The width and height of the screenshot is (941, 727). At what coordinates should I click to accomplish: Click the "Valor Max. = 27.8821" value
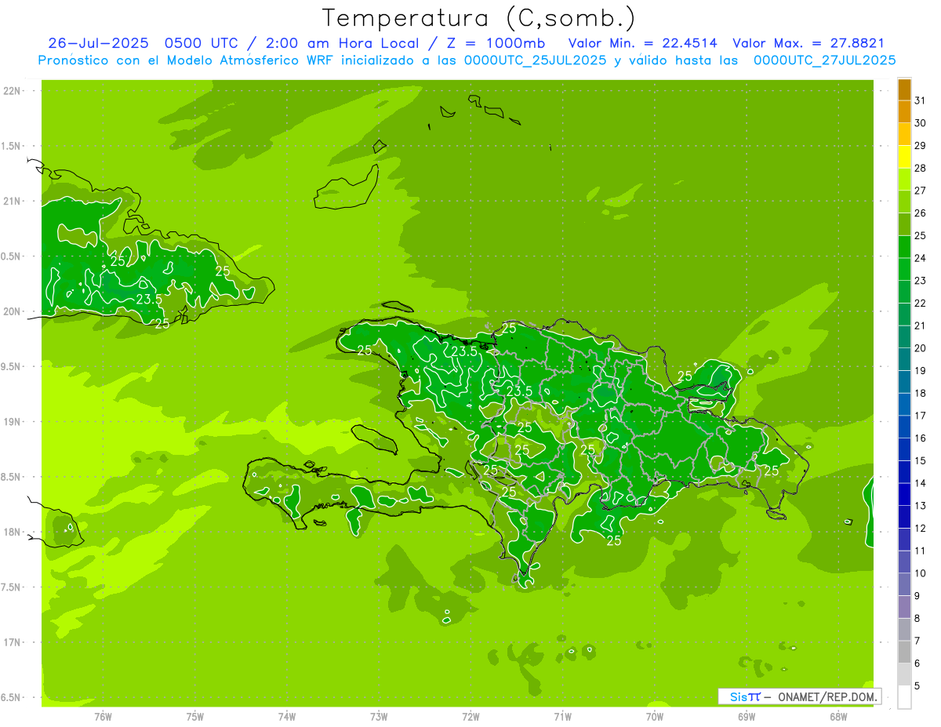808,43
